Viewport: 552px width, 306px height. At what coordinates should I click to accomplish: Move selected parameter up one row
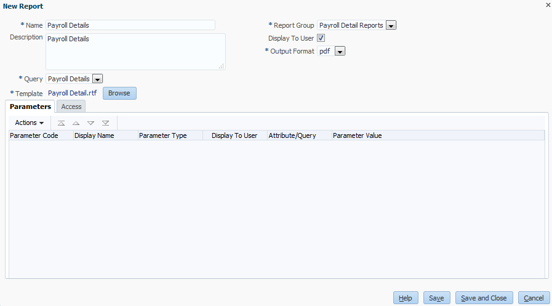76,123
